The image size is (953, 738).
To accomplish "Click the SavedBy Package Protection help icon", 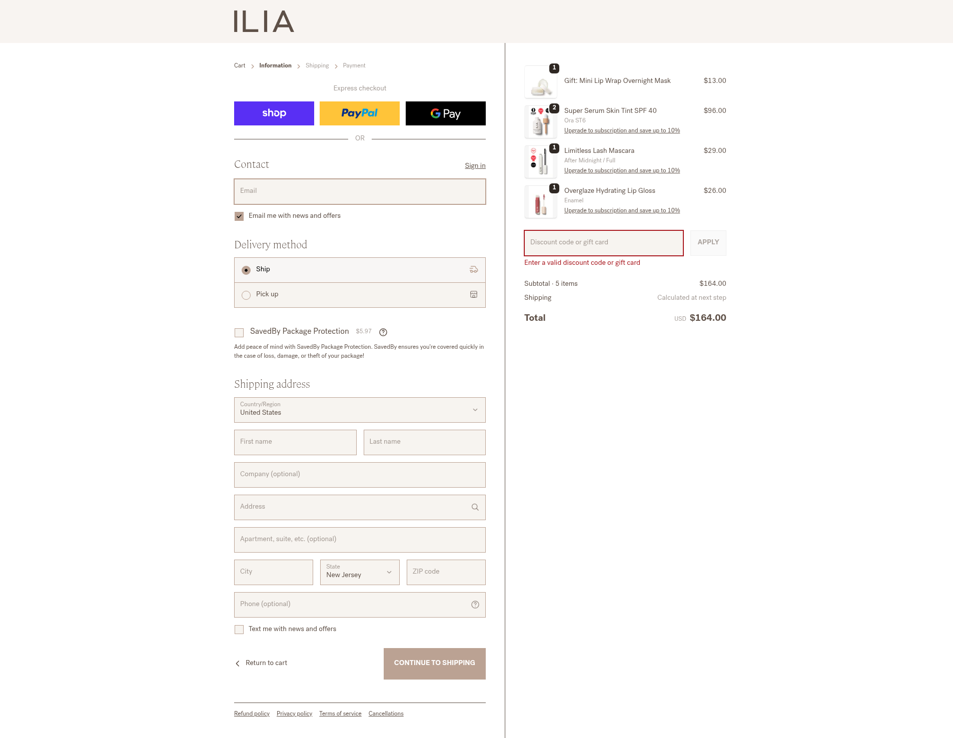I will [383, 332].
